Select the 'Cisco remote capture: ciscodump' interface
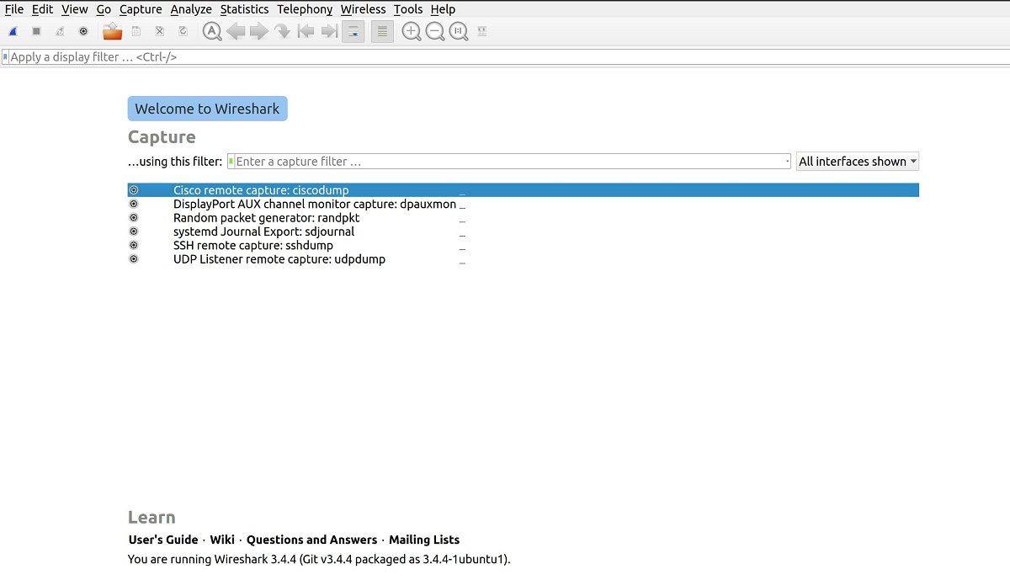This screenshot has height=580, width=1010. (523, 190)
